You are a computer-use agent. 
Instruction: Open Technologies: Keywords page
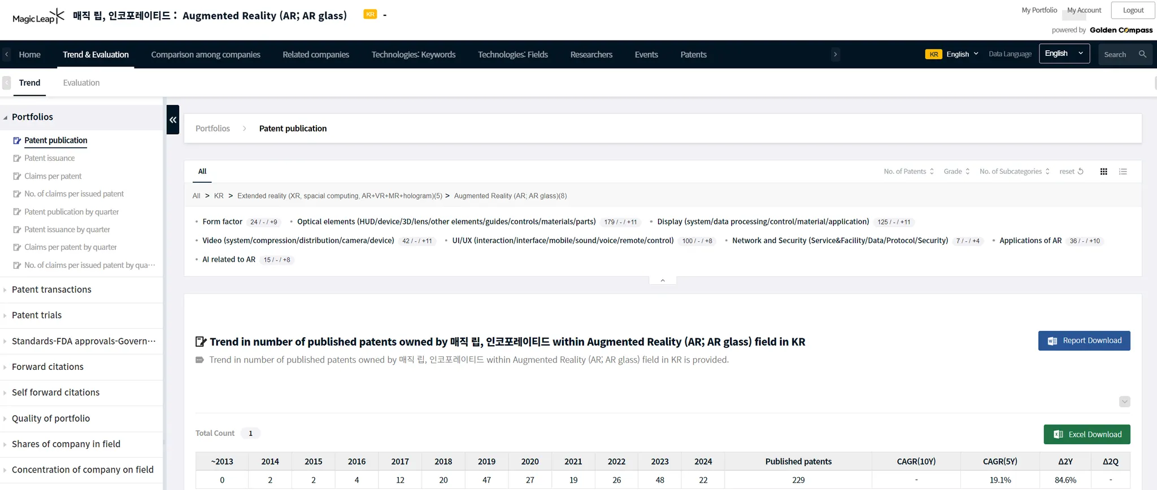click(x=414, y=55)
